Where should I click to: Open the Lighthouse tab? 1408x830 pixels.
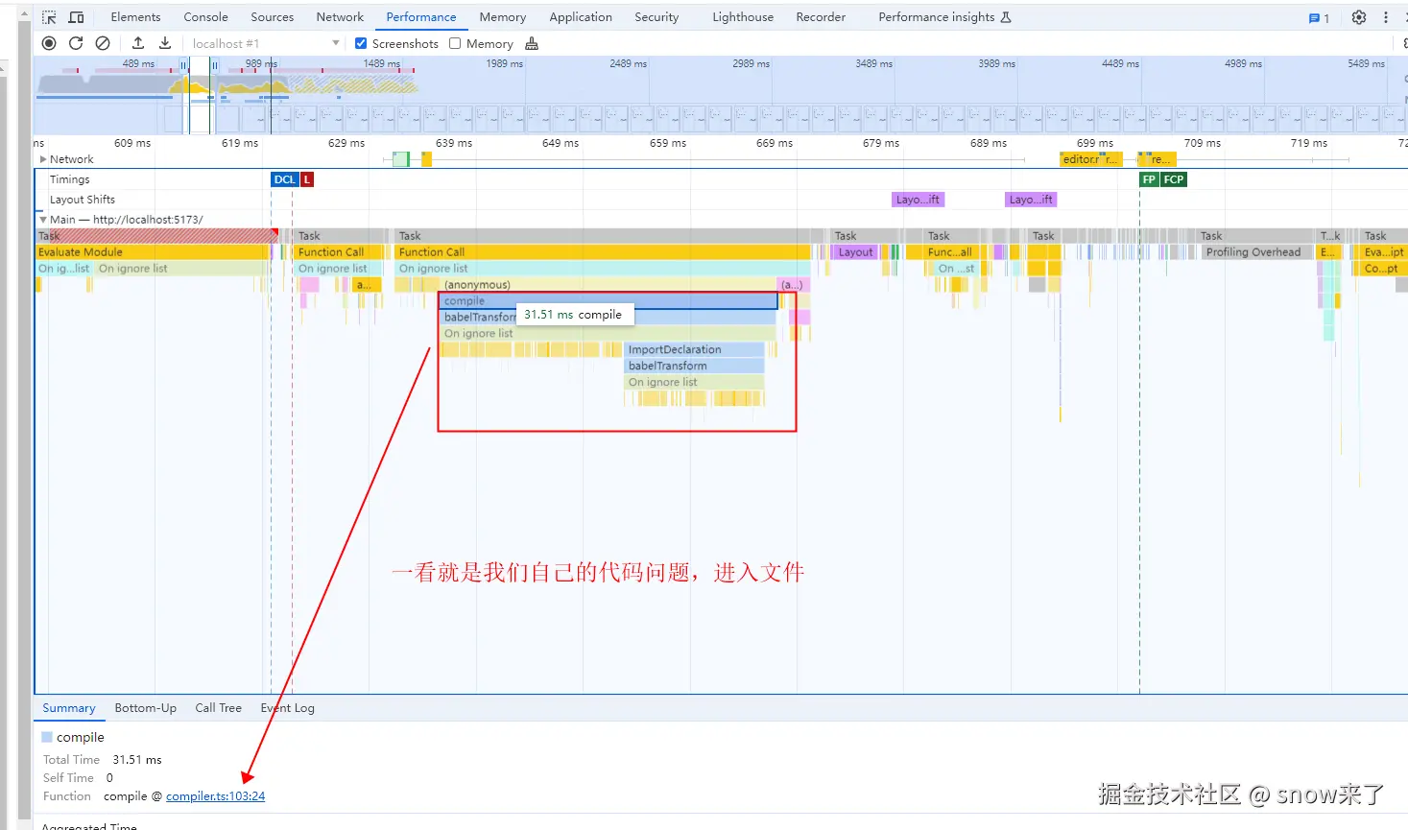[x=743, y=17]
